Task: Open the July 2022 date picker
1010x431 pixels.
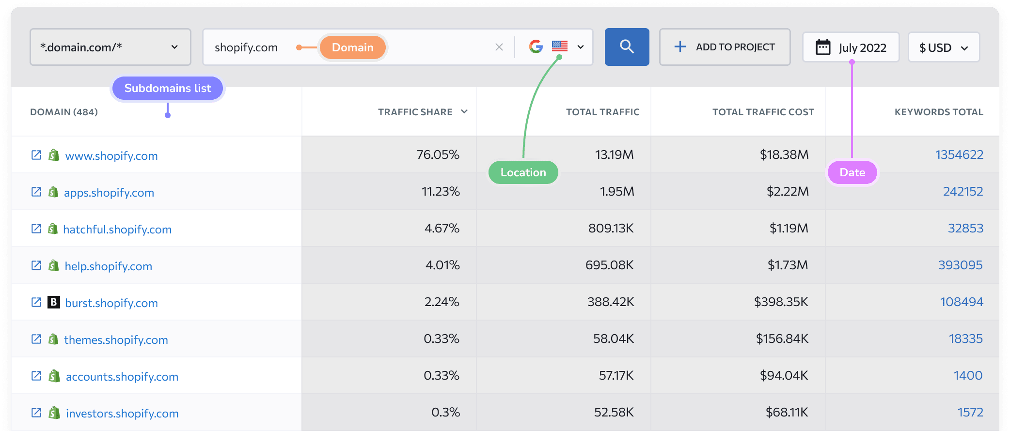Action: click(851, 47)
